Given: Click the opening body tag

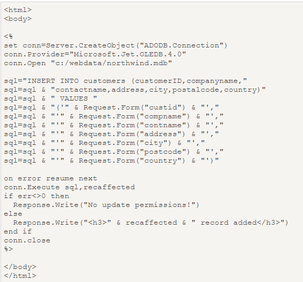Looking at the screenshot, I should pyautogui.click(x=18, y=19).
